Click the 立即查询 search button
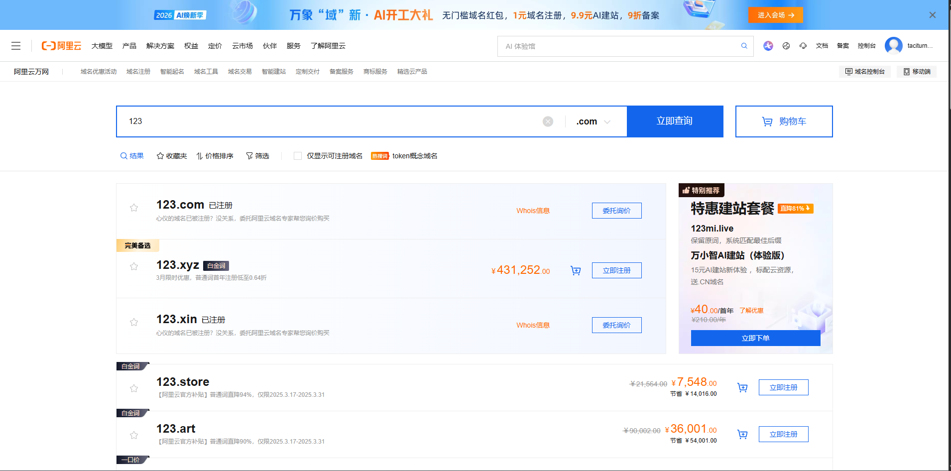 pos(675,121)
